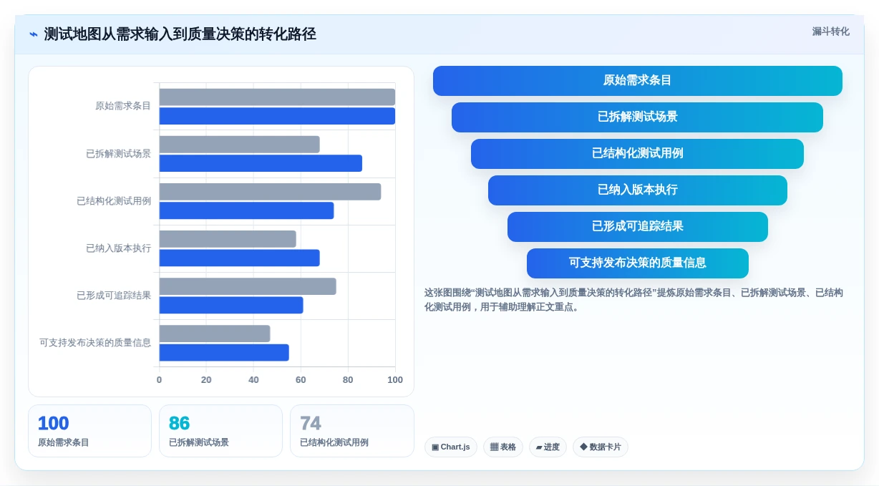Click chart axis label 已形成可追踪结果
The width and height of the screenshot is (879, 486).
(114, 296)
